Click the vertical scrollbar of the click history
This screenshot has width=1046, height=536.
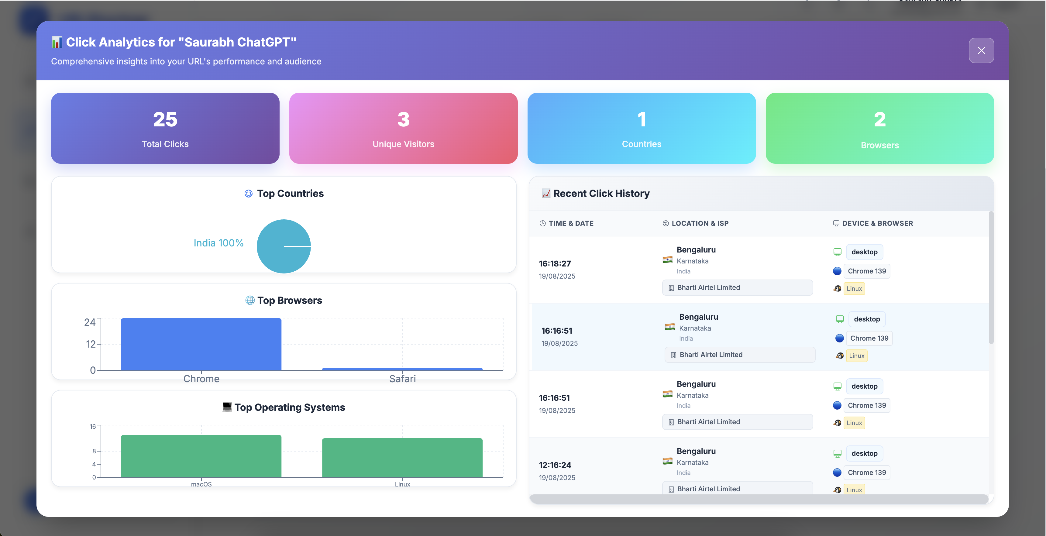991,278
